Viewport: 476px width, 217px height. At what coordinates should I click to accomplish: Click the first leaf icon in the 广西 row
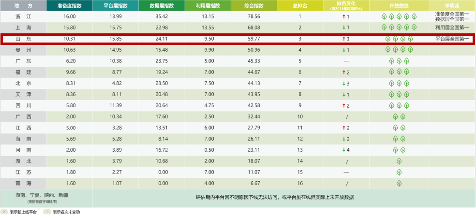pyautogui.click(x=395, y=116)
